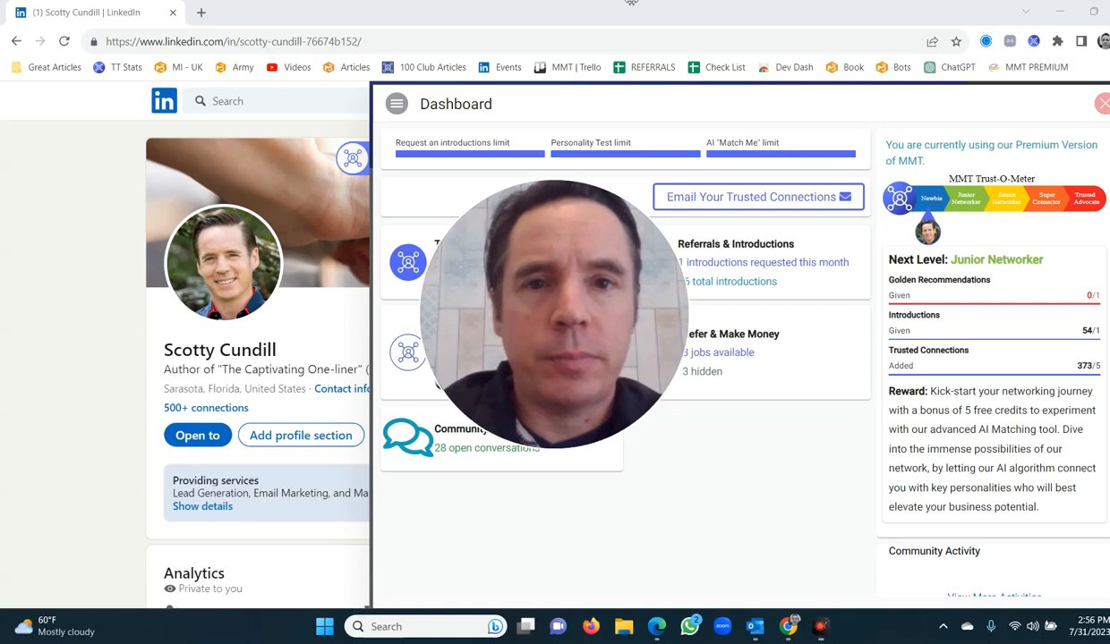This screenshot has height=644, width=1110.
Task: Open the '500+ connections' link
Action: [206, 408]
